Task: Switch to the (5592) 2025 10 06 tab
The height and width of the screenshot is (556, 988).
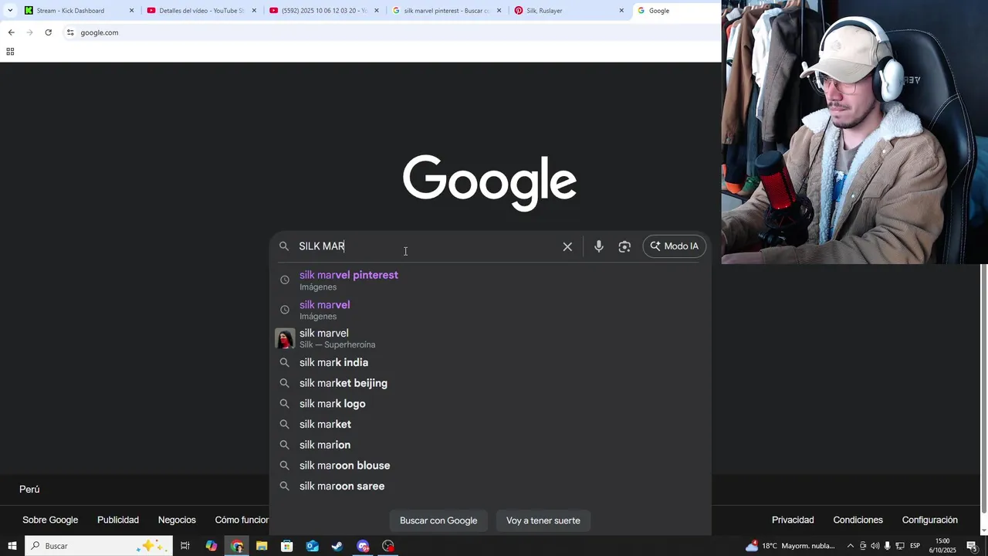Action: (324, 11)
